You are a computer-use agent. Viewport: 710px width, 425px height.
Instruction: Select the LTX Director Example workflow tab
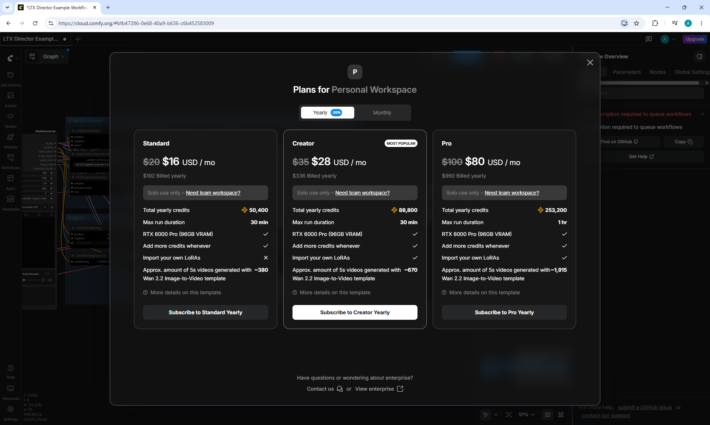(x=35, y=39)
